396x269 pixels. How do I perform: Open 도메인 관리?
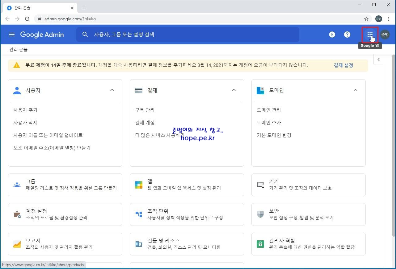click(x=269, y=110)
